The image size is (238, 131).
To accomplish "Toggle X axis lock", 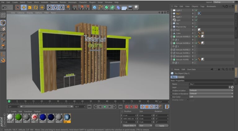I will (50, 7).
